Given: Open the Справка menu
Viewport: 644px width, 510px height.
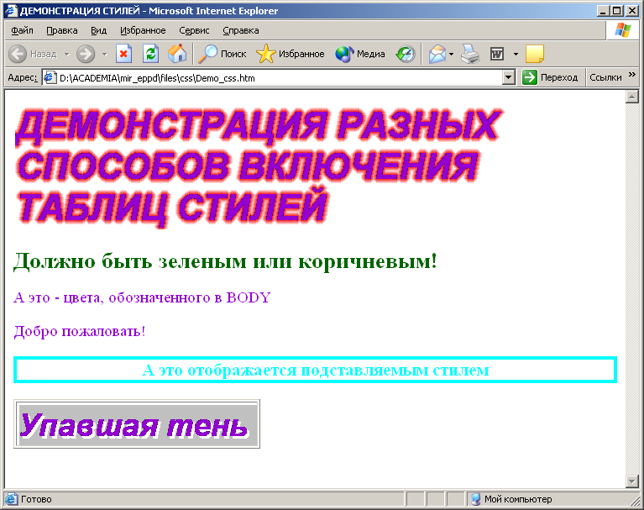Looking at the screenshot, I should tap(241, 30).
